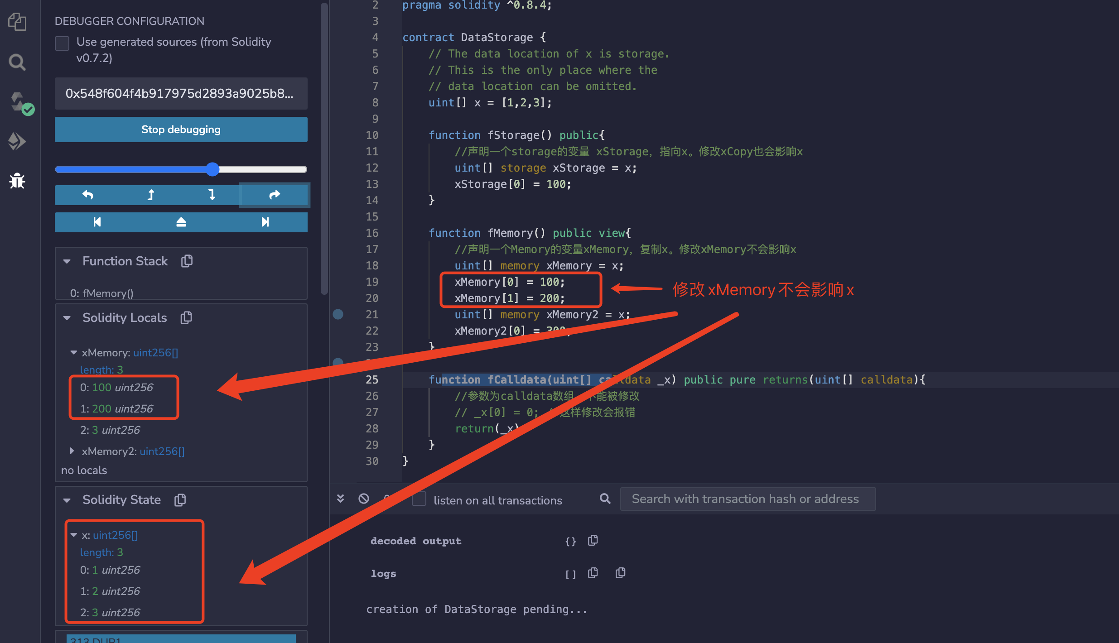
Task: Click the debugger step slider handle
Action: [212, 169]
